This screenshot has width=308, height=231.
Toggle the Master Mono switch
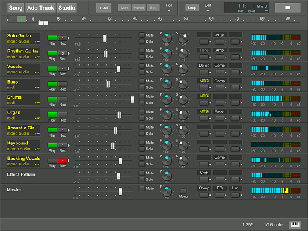183,191
